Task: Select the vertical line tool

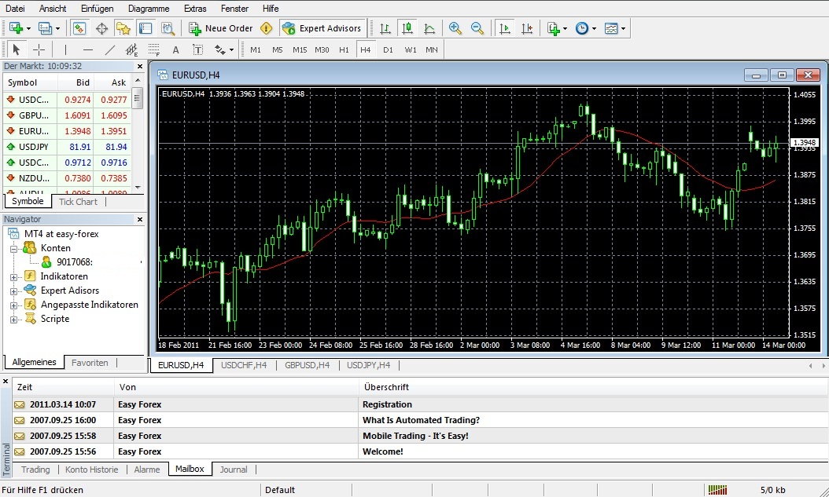Action: (65, 49)
